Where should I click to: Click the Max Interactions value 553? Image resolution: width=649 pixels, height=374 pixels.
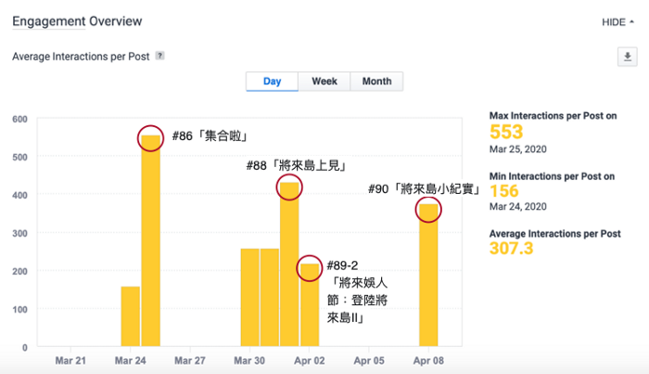(506, 133)
